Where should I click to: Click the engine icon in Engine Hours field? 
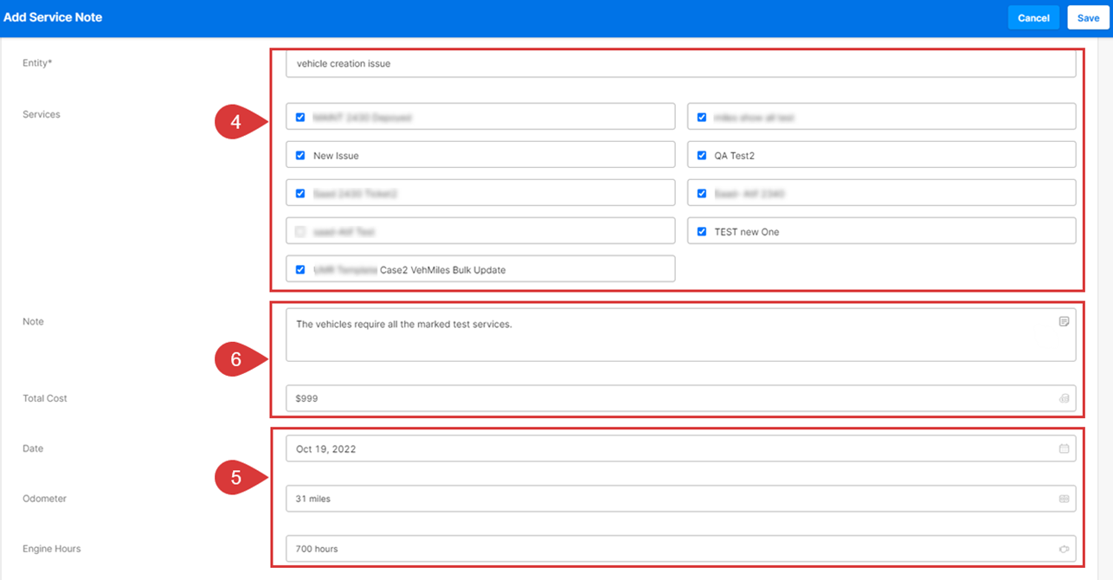(1064, 549)
